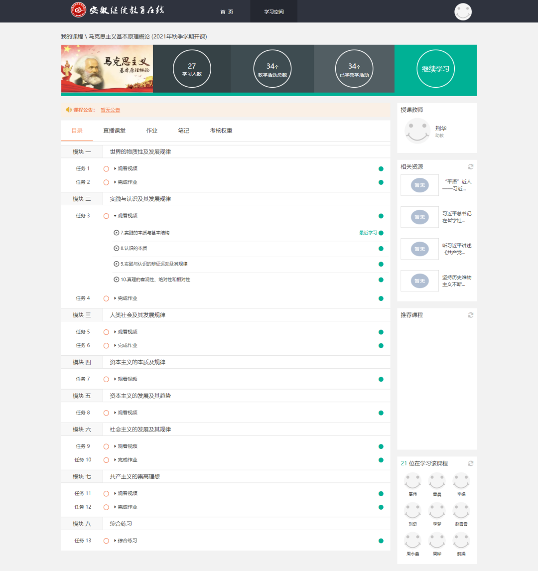Open the user avatar in top header

[x=463, y=11]
